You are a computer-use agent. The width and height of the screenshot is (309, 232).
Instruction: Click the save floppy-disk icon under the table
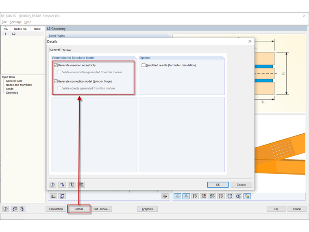click(62, 196)
